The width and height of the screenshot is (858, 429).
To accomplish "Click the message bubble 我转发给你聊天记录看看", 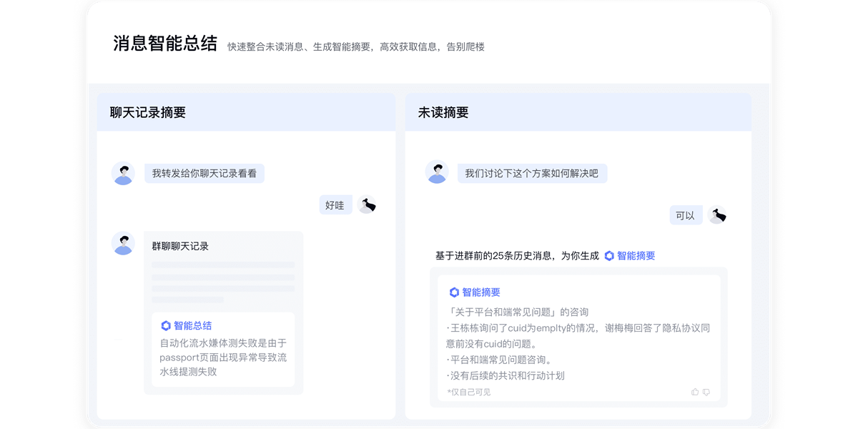I will pyautogui.click(x=204, y=173).
